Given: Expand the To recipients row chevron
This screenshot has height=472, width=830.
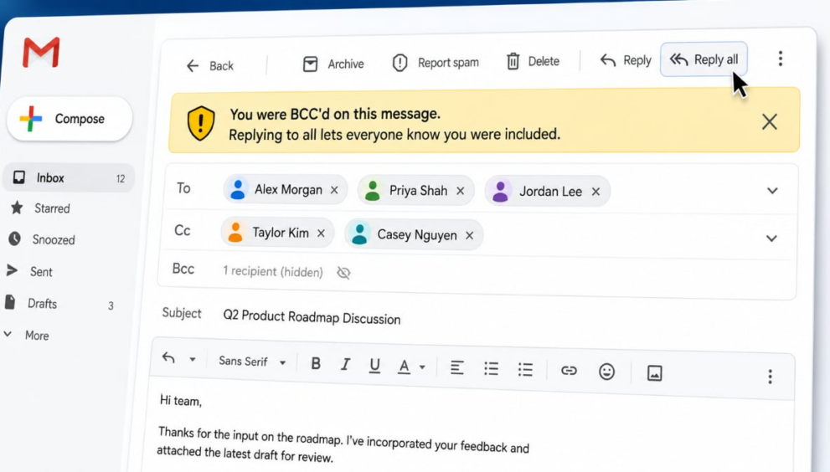Looking at the screenshot, I should (772, 191).
